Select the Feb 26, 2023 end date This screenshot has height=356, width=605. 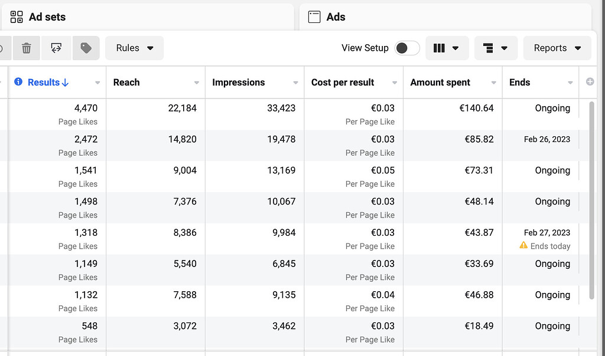[x=547, y=139]
